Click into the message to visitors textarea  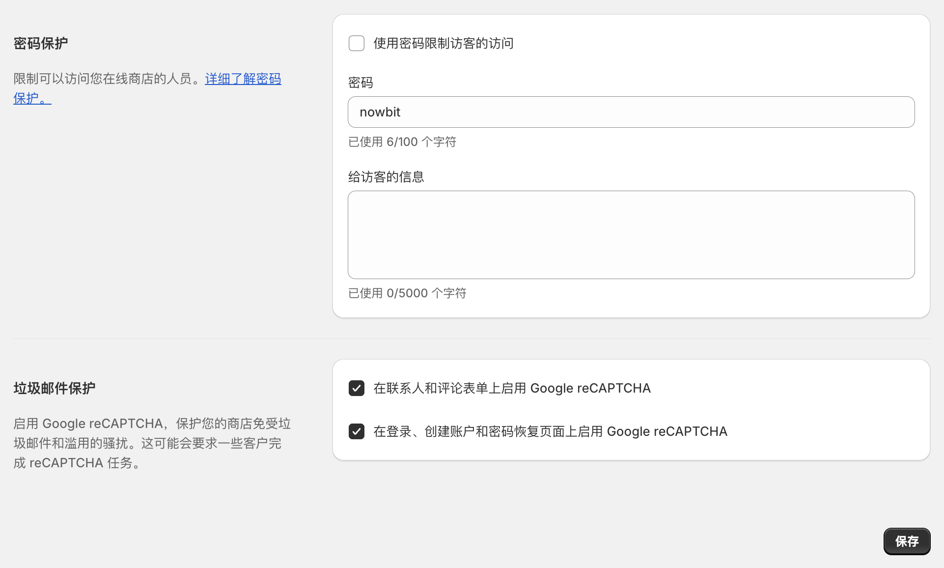pyautogui.click(x=631, y=235)
